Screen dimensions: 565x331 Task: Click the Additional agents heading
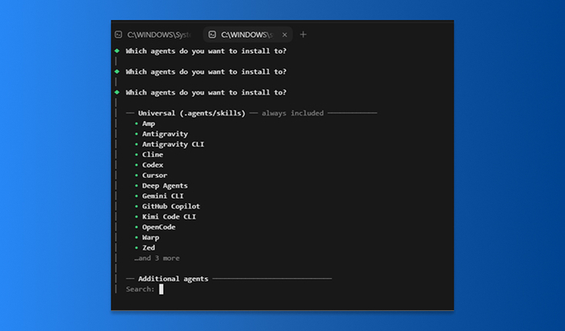click(173, 279)
